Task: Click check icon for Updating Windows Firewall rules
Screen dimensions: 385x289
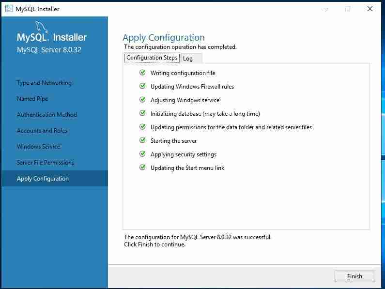Action: 142,86
